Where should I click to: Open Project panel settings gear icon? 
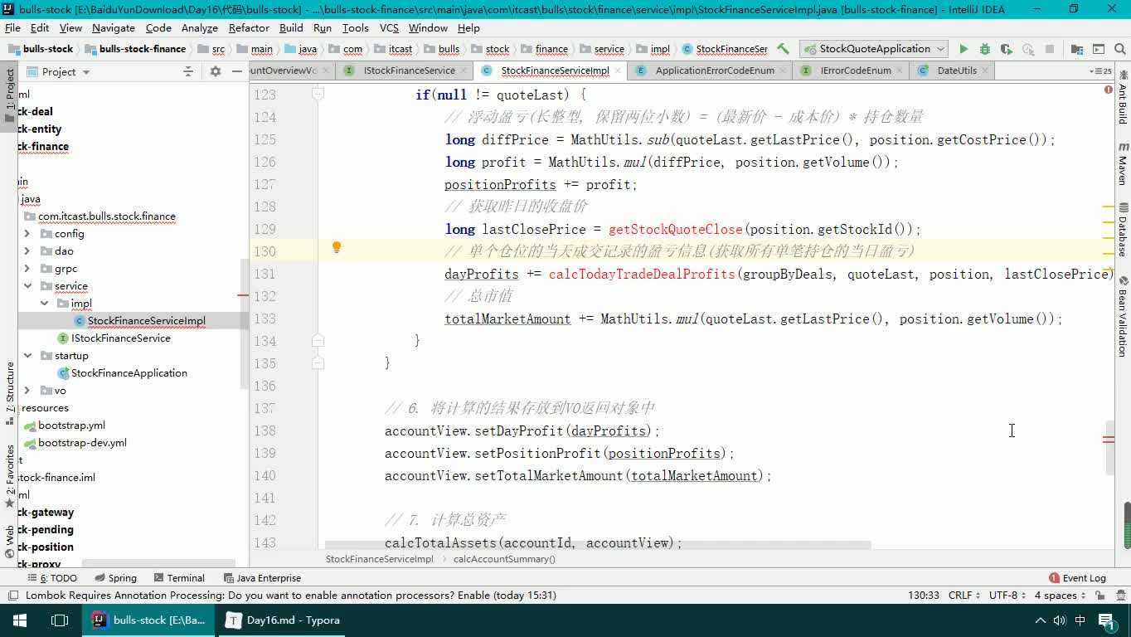tap(216, 71)
